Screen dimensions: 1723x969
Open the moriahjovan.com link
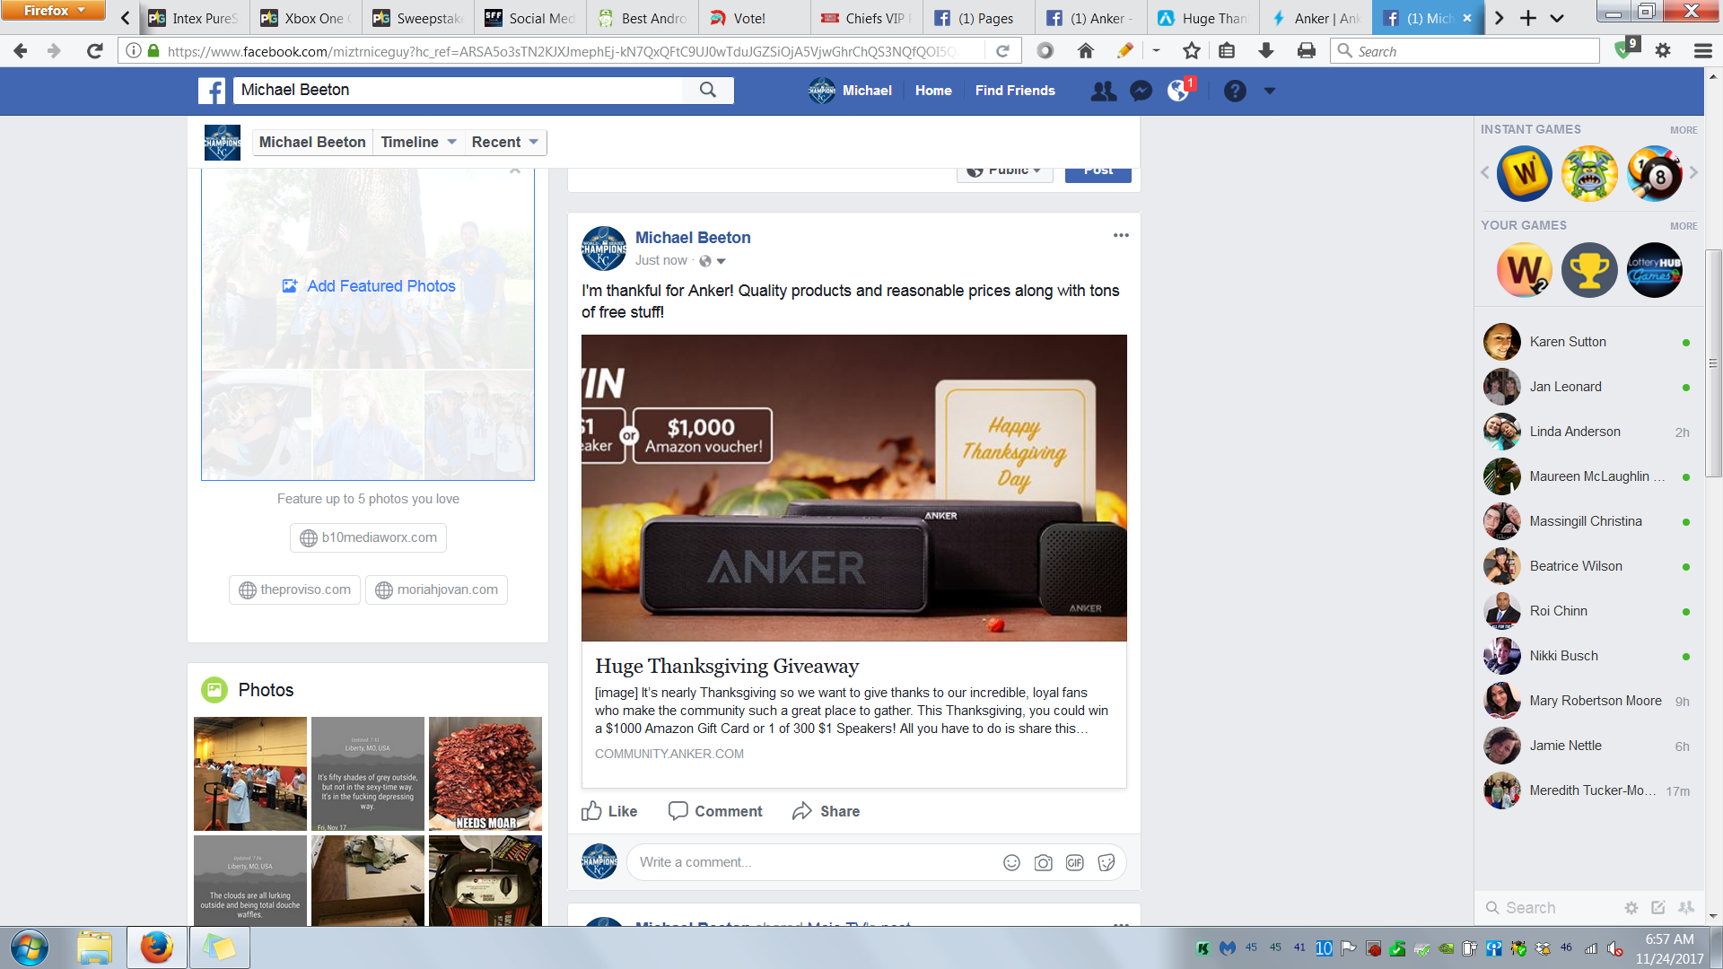tap(436, 589)
